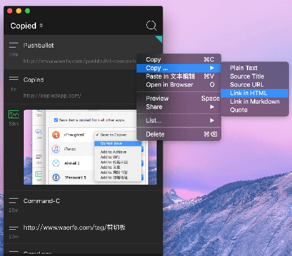The image size is (292, 256).
Task: Open the screenshot image clipping thumbnail
Action: click(90, 147)
